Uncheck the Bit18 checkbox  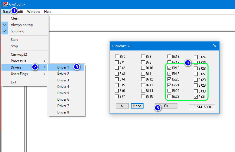(170, 68)
